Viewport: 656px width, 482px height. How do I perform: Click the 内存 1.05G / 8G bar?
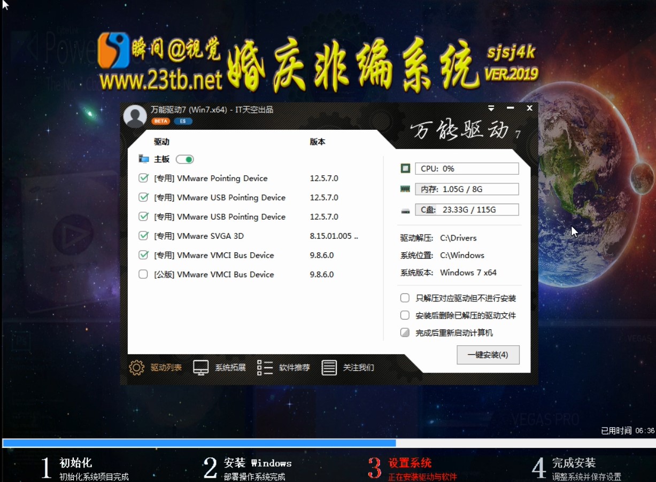point(467,189)
